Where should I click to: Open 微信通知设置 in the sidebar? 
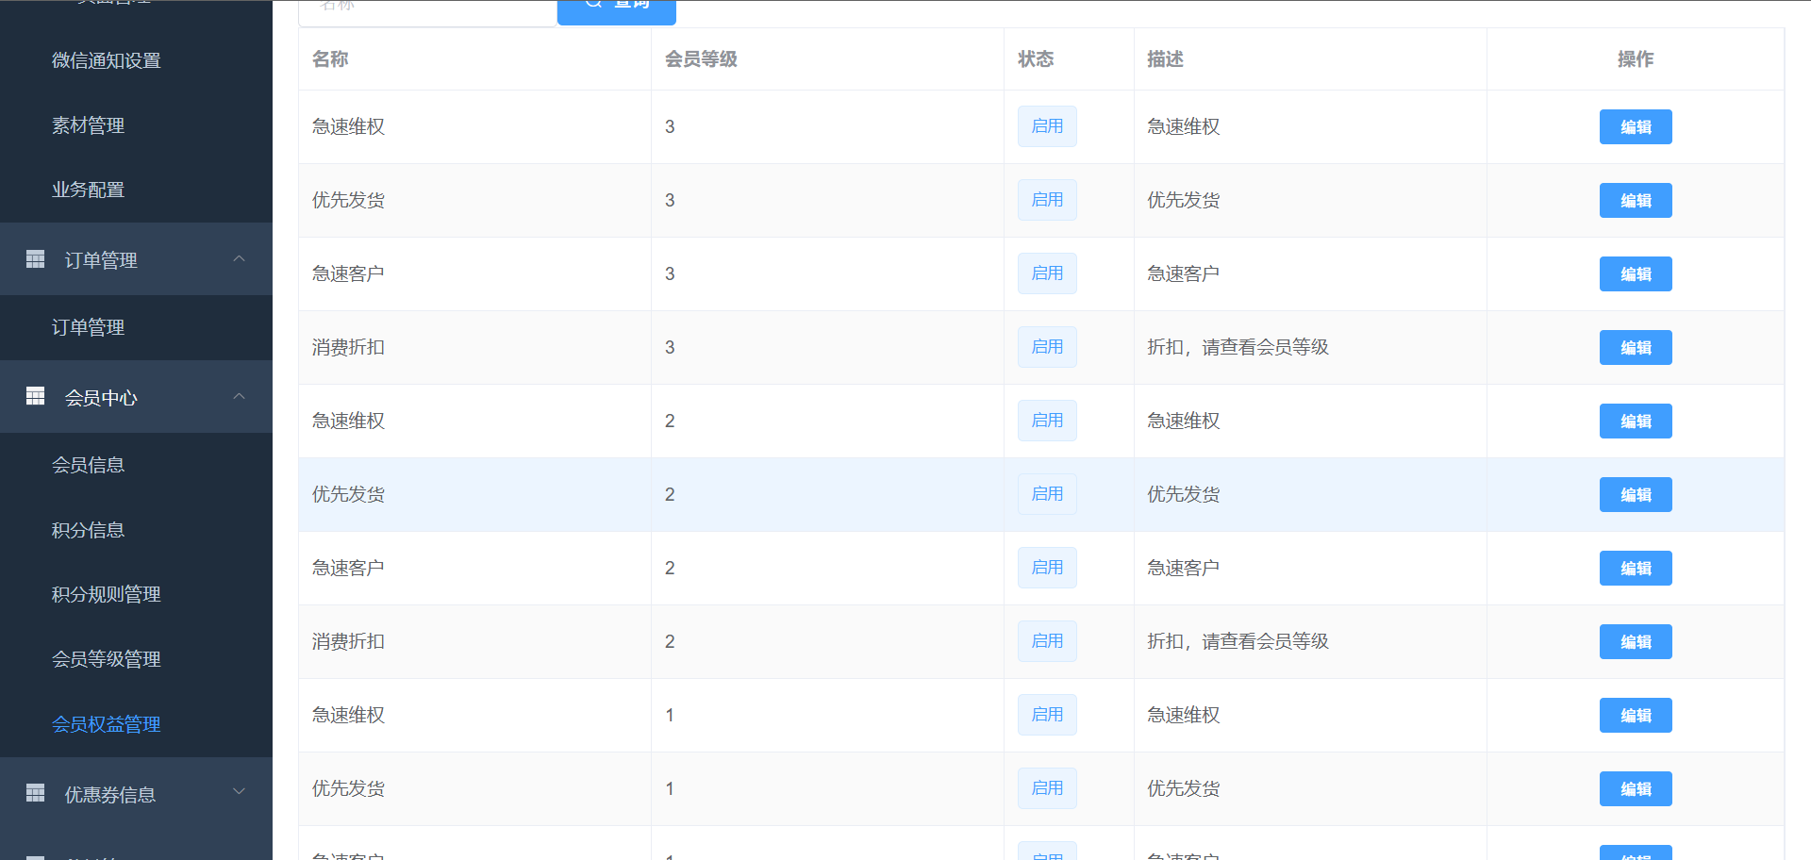(x=106, y=61)
